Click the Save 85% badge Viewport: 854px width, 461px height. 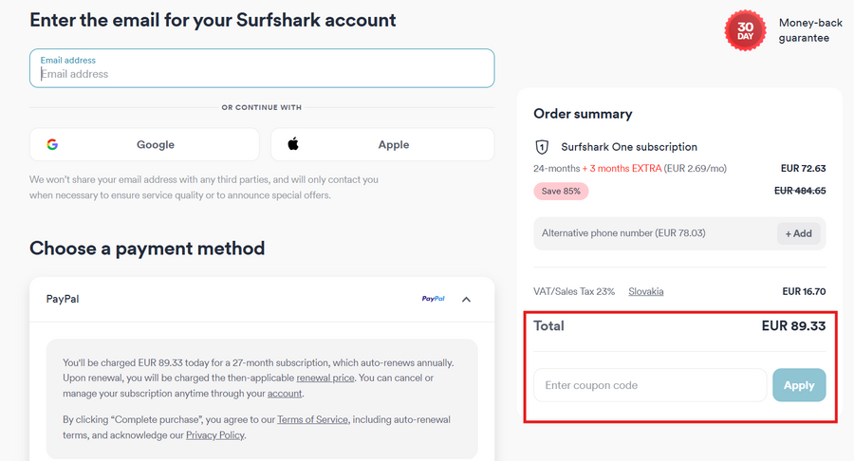click(x=561, y=191)
